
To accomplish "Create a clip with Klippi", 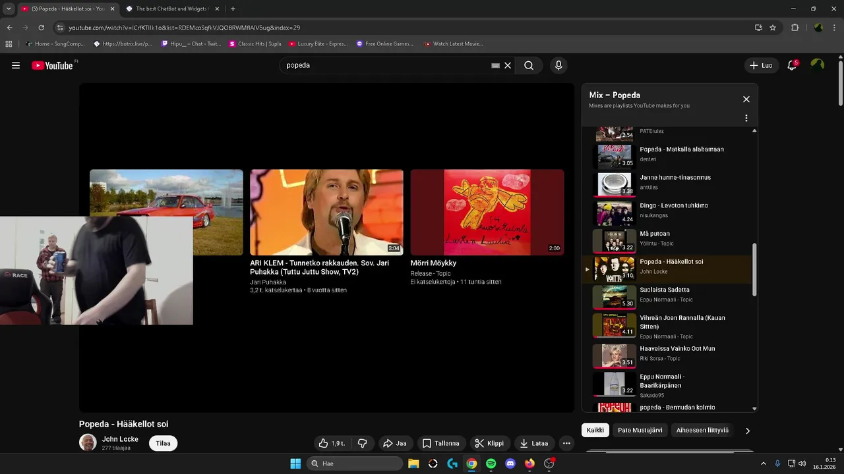I will 489,443.
